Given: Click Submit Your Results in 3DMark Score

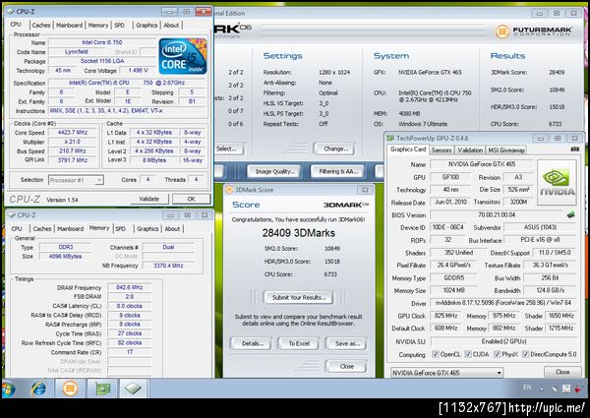Looking at the screenshot, I should (299, 297).
